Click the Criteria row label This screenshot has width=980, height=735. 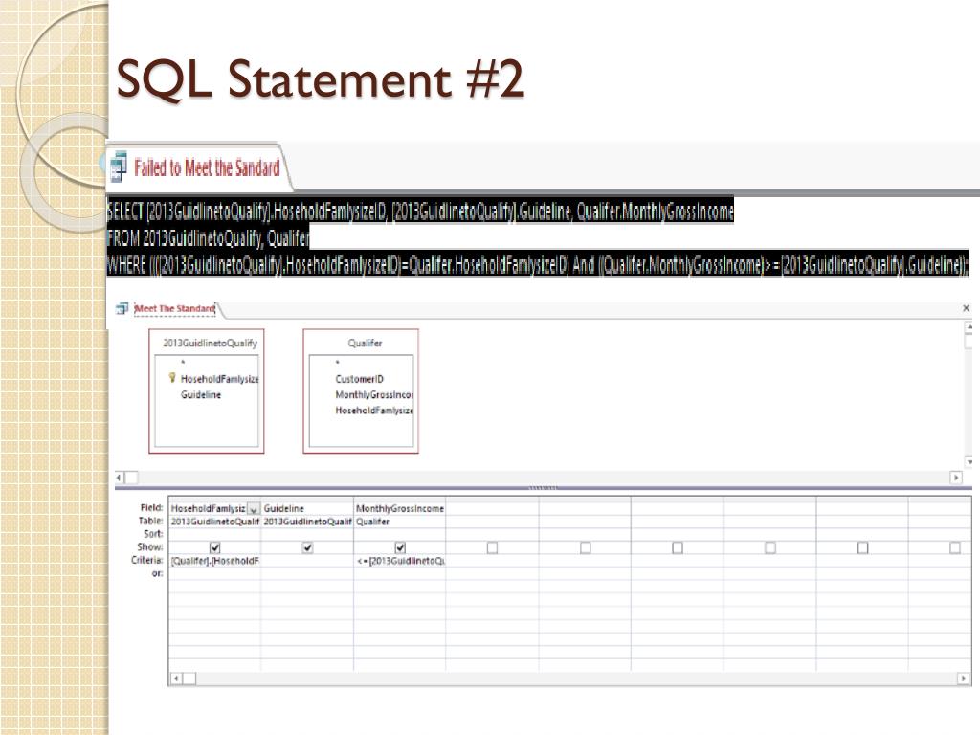point(146,560)
